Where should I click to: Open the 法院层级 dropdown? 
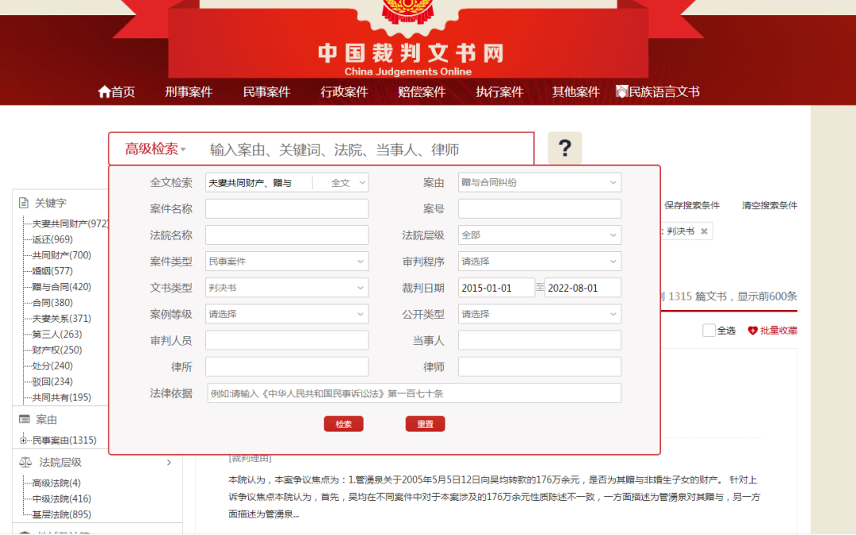point(540,235)
